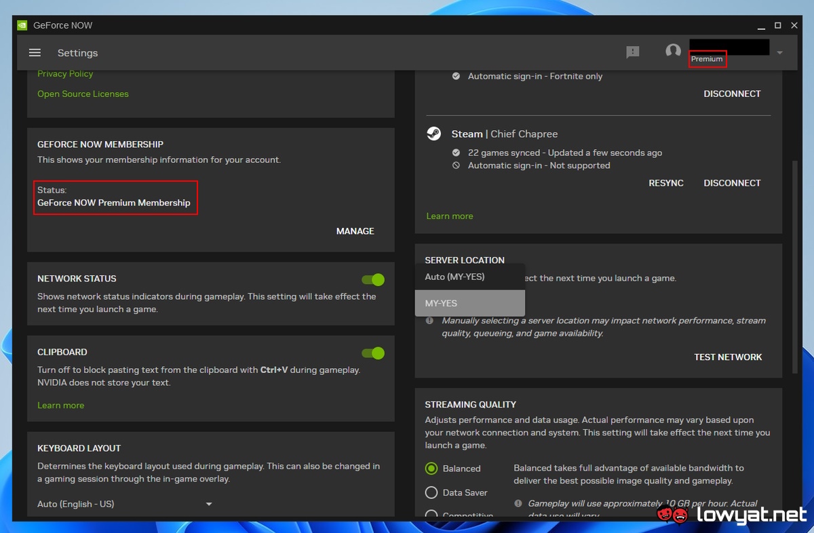Turn off the Clipboard toggle
This screenshot has height=533, width=814.
click(373, 353)
